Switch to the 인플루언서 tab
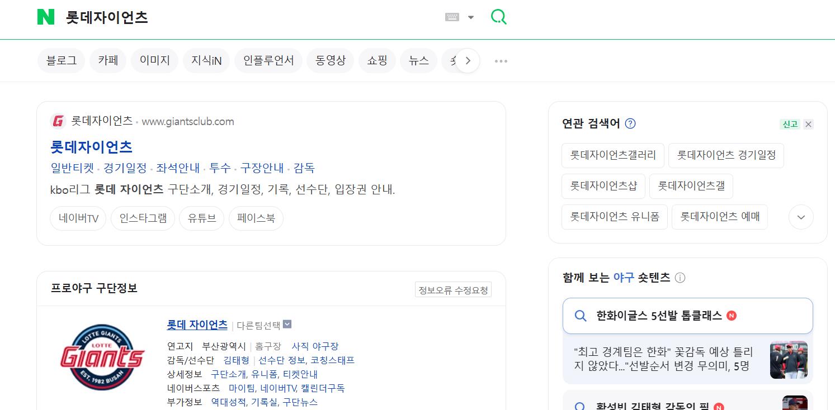Screen dimensions: 835x410 click(x=268, y=60)
